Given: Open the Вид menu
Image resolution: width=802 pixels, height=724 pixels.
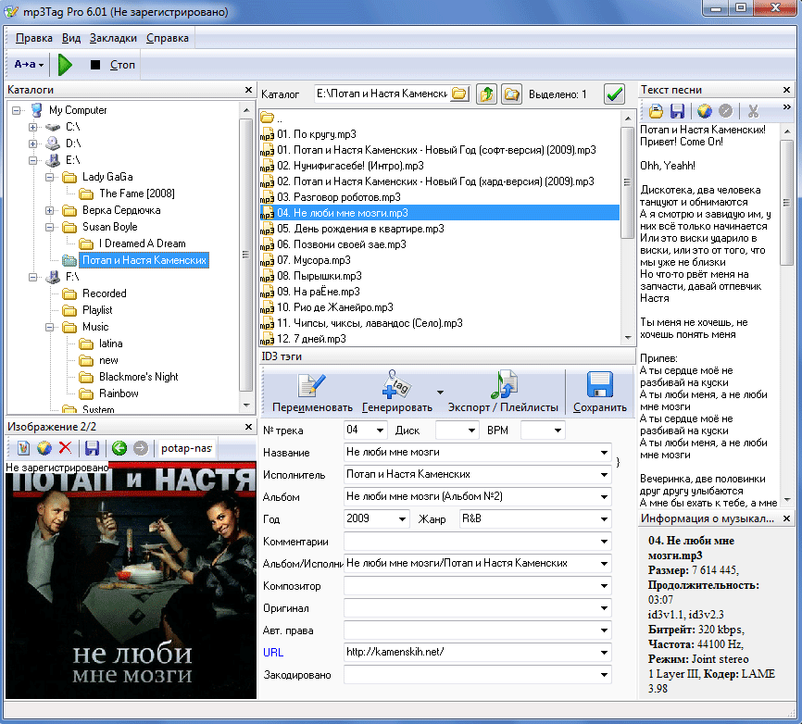Looking at the screenshot, I should pyautogui.click(x=71, y=38).
